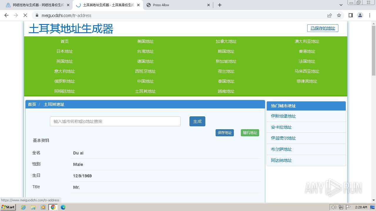Open 首页 in the green menu
Viewport: 376px width, 211px height.
[65, 41]
